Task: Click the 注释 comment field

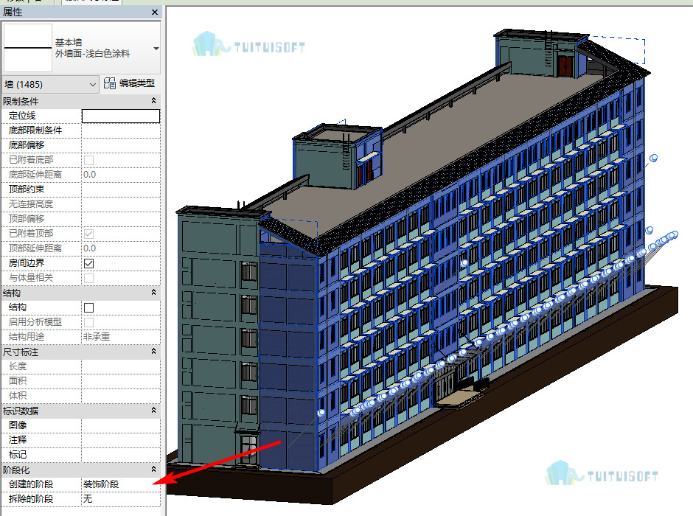Action: coord(121,440)
